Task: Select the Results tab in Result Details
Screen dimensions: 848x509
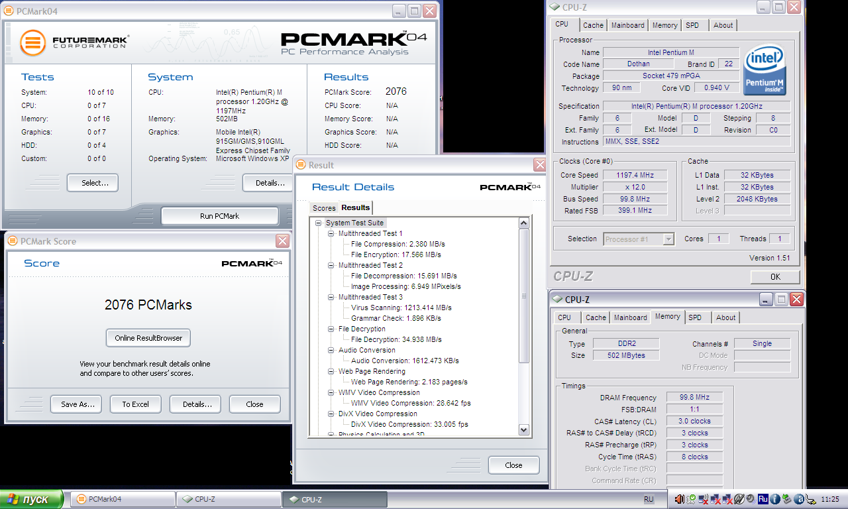Action: [356, 207]
